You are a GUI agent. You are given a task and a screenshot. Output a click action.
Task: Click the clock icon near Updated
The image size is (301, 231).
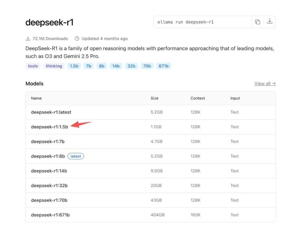pos(77,38)
